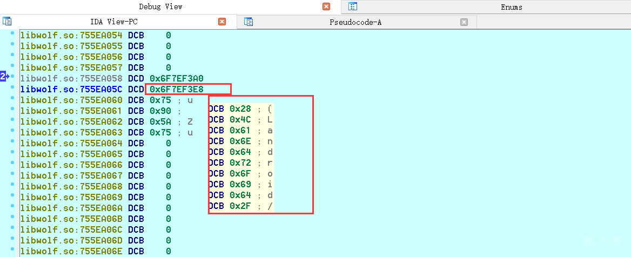Switch to the Enums tab

(512, 7)
